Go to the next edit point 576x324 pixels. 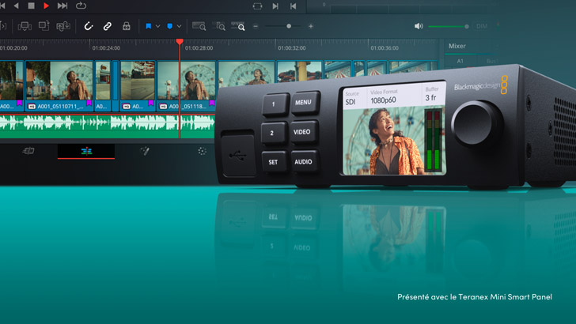coord(275,6)
